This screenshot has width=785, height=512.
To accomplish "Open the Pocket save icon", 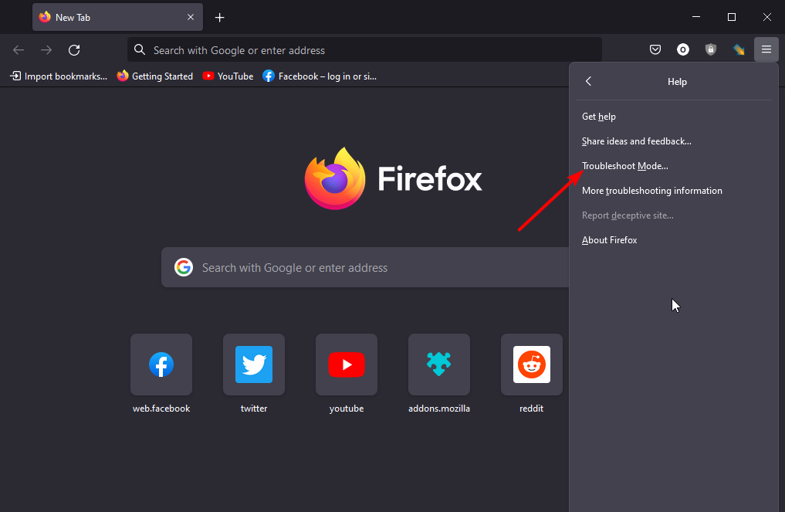I will point(655,49).
